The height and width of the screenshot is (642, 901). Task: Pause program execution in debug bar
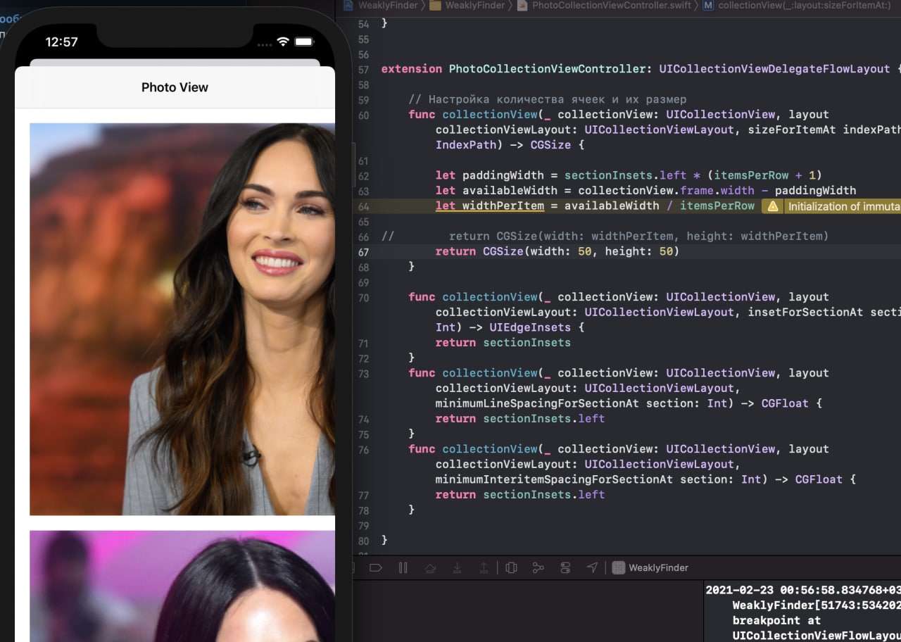(x=403, y=567)
